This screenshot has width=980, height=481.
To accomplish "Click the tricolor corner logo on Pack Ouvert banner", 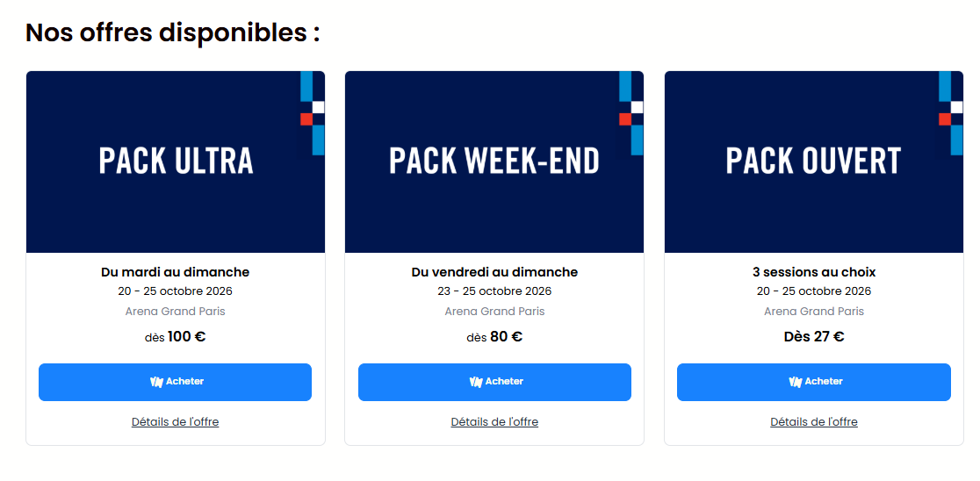I will click(950, 114).
